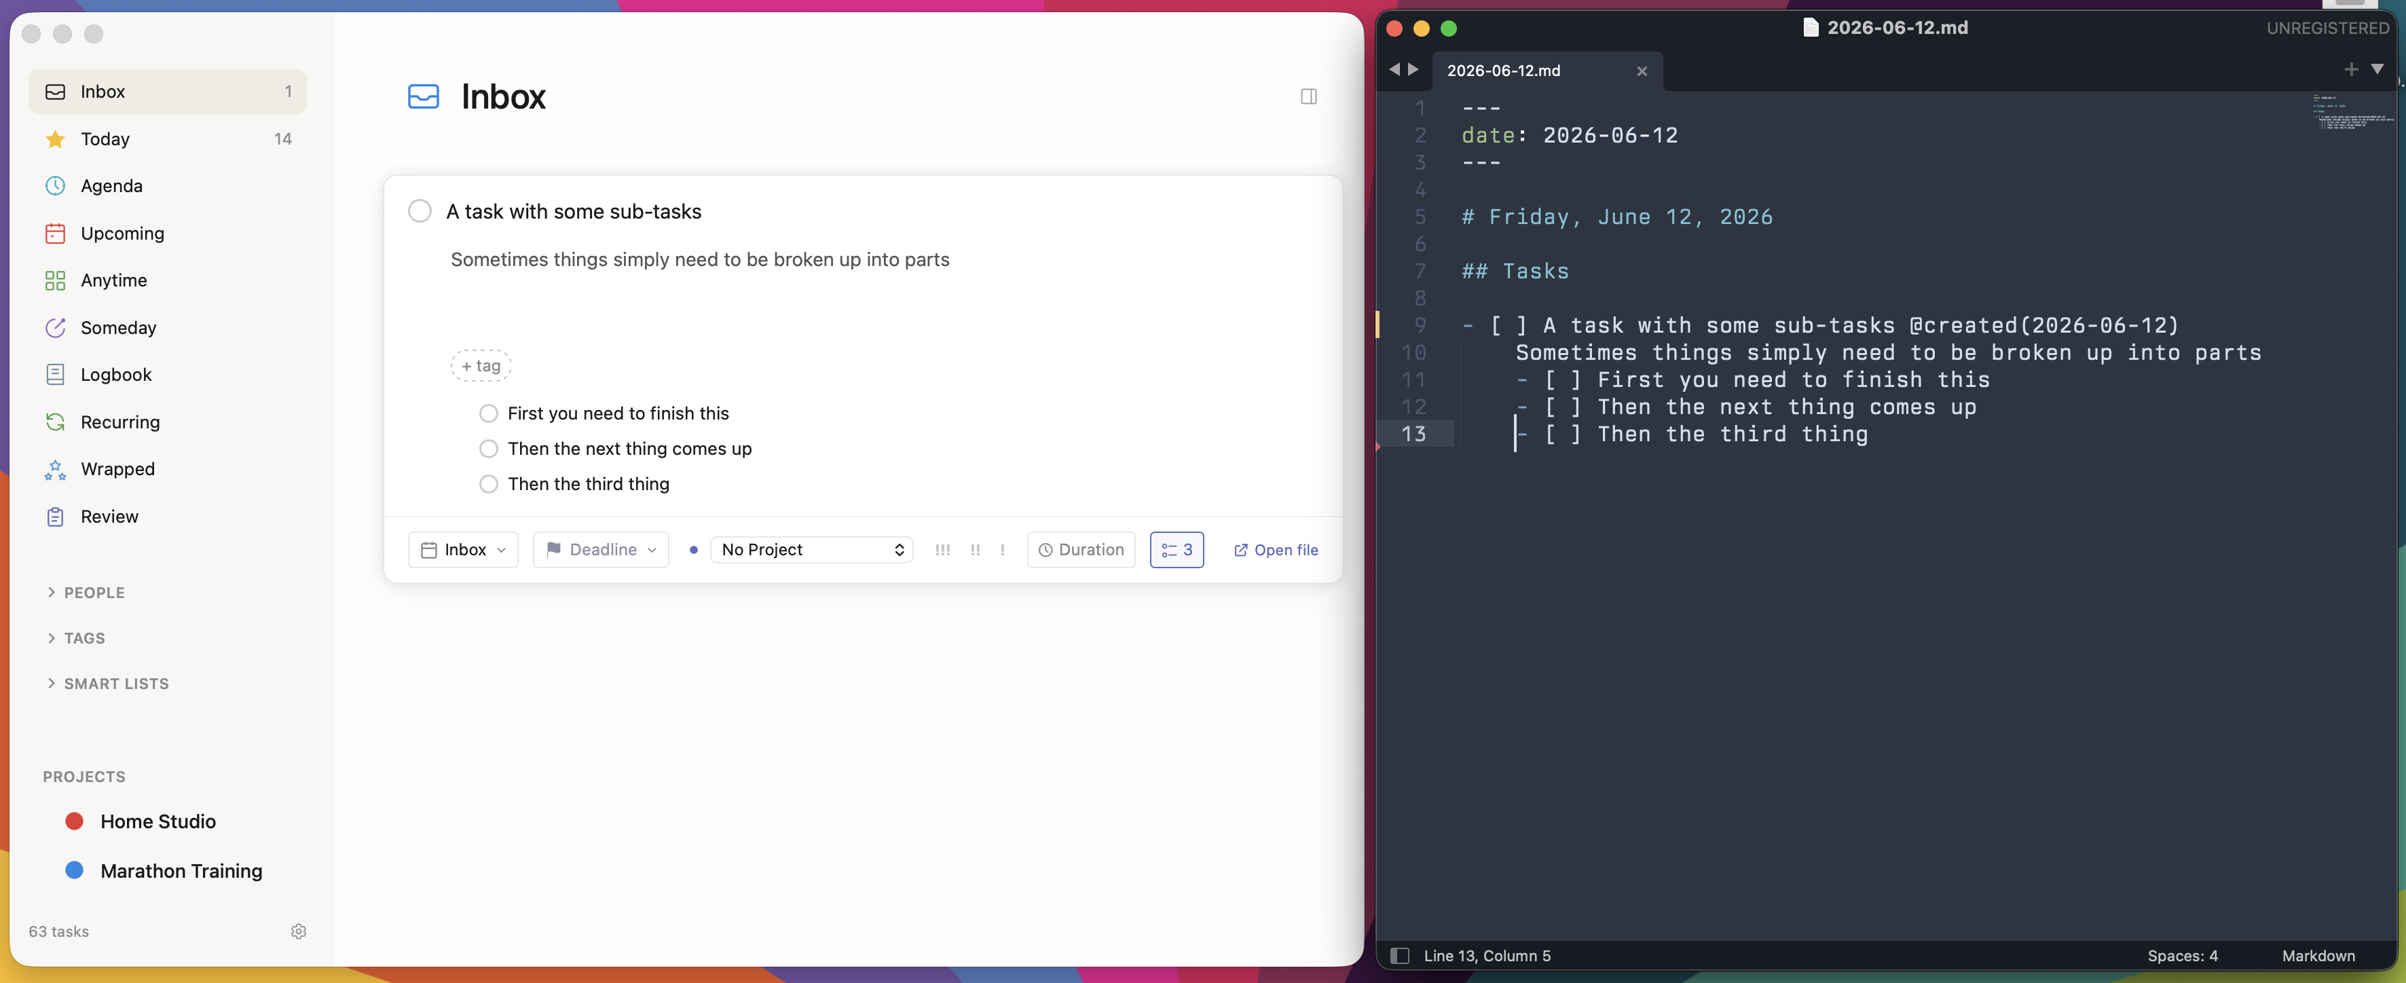Open the Today star list
The image size is (2406, 983).
point(167,138)
